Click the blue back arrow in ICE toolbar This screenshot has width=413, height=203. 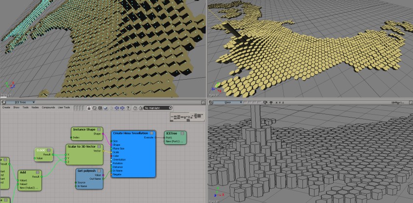pos(116,107)
